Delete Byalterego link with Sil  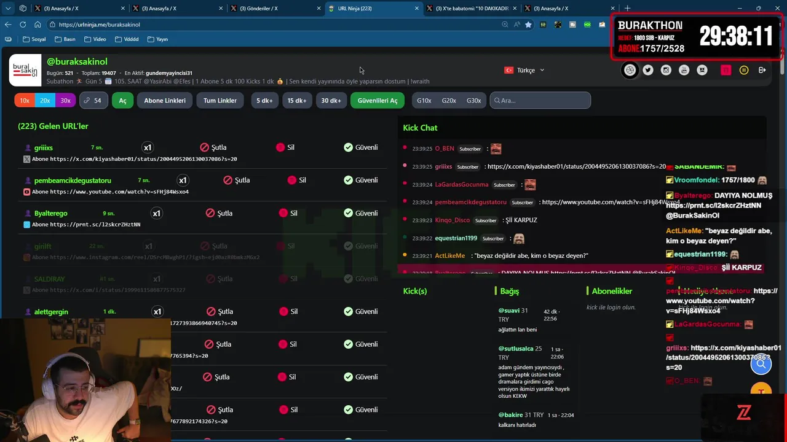coord(288,213)
